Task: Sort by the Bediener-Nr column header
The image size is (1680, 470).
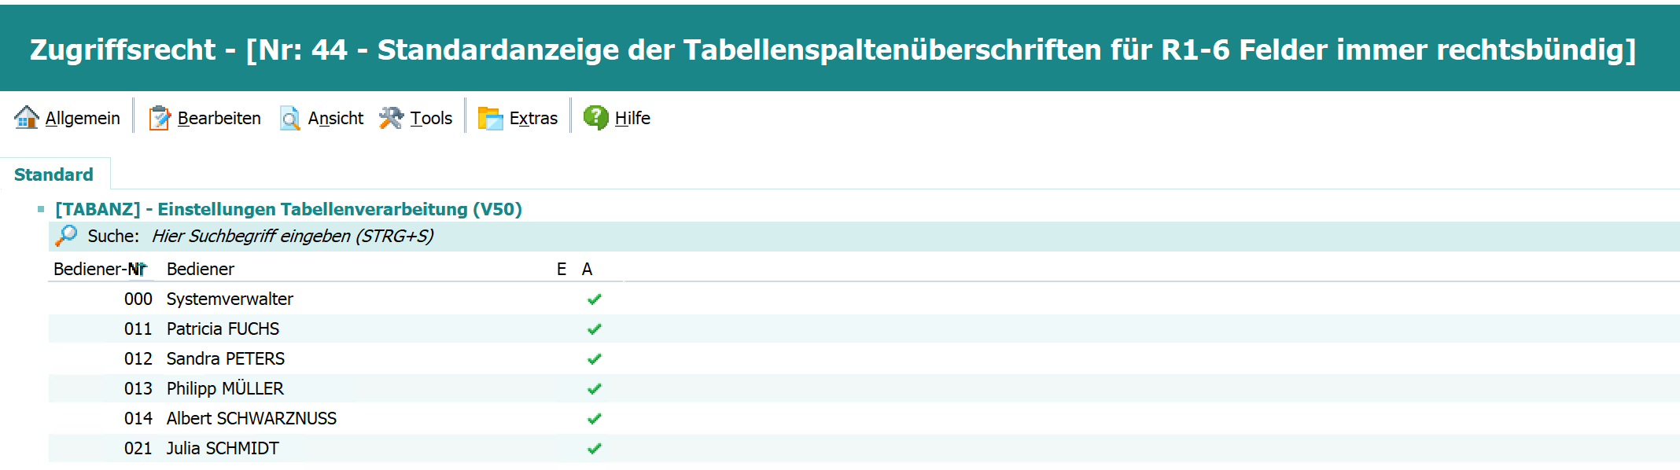Action: click(x=99, y=269)
